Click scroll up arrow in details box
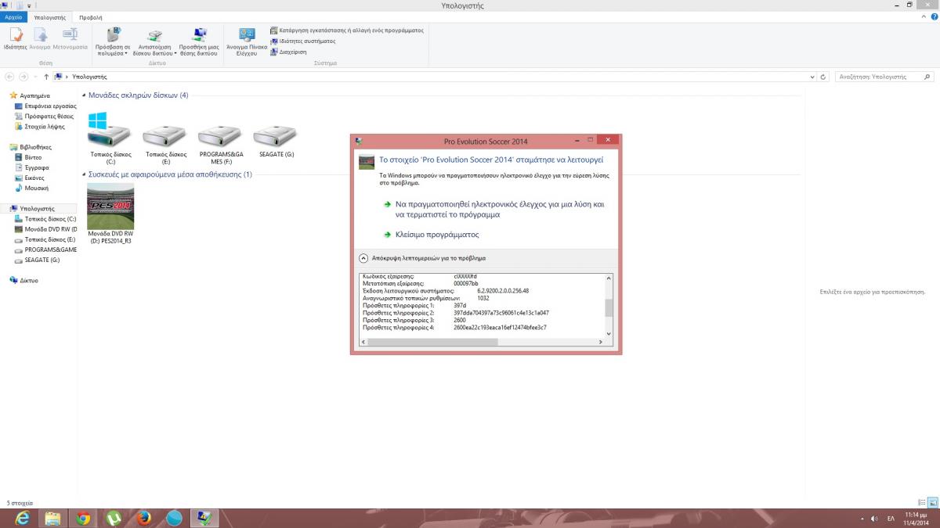This screenshot has width=940, height=528. [x=609, y=278]
